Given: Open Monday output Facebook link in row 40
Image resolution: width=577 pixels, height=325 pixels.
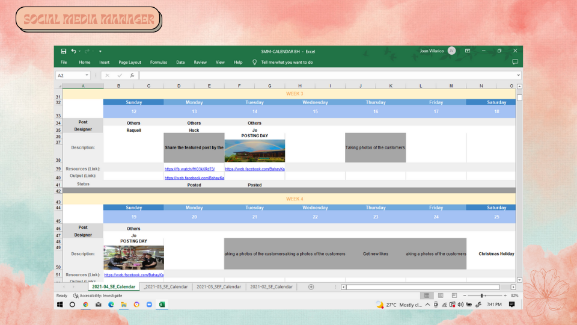Looking at the screenshot, I should pyautogui.click(x=194, y=178).
